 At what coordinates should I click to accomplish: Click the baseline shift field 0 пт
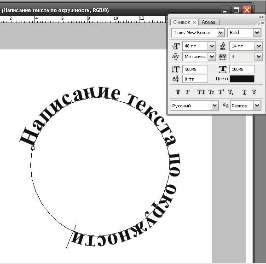point(195,79)
